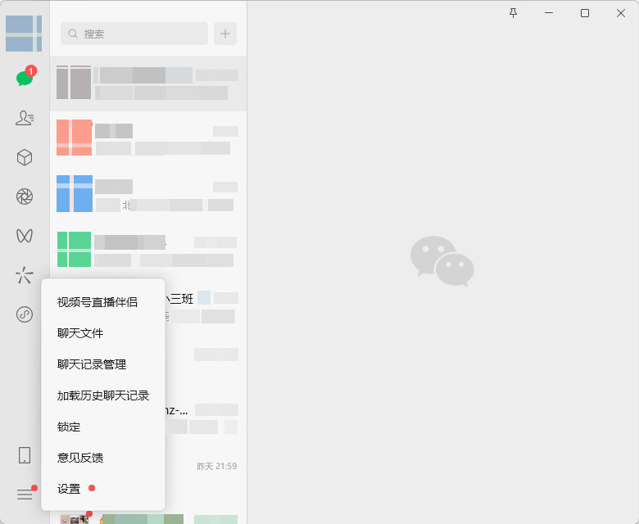Open the Contacts icon in sidebar
The width and height of the screenshot is (639, 524).
(25, 118)
